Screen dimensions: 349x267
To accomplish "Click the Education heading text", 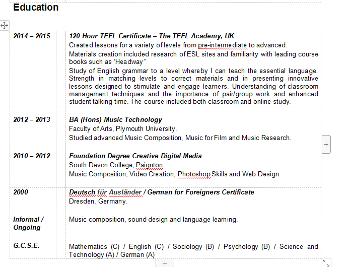I will [36, 8].
